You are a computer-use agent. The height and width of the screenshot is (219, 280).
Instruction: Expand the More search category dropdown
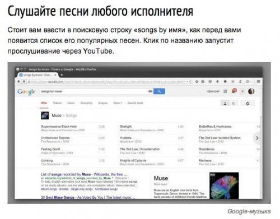click(x=118, y=103)
